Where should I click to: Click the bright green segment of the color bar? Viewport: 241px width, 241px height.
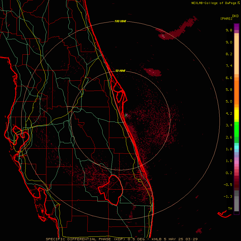236,129
